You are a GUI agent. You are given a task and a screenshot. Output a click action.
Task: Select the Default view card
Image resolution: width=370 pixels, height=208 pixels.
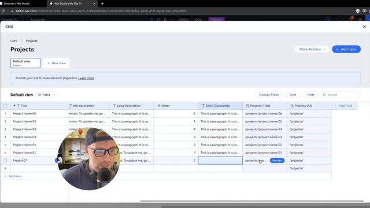(25, 63)
